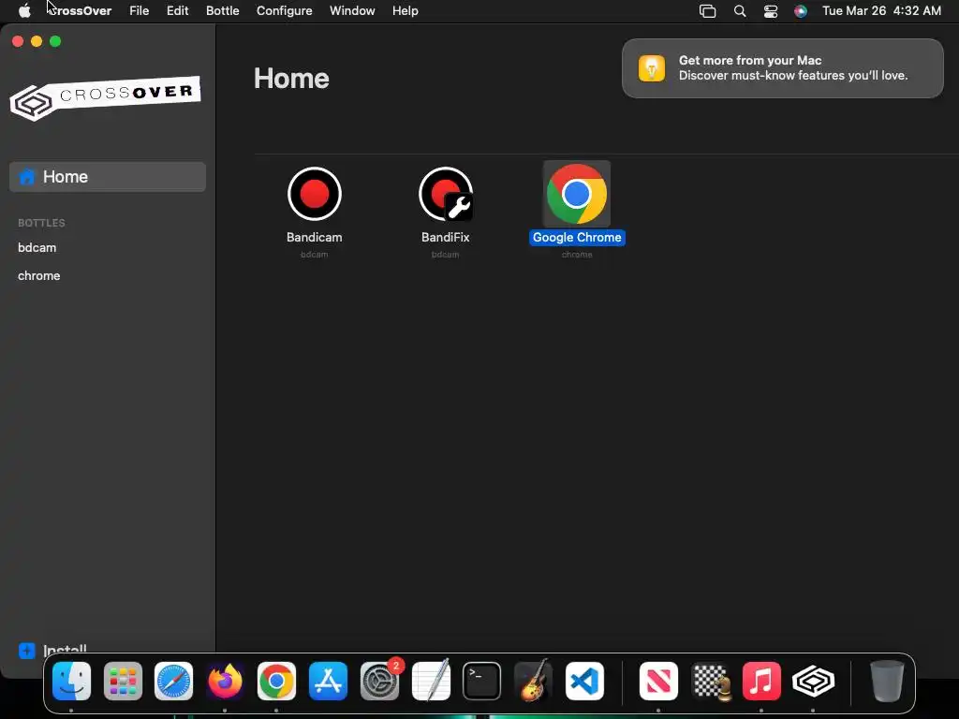
Task: Activate Siri from the menu bar
Action: 801,11
